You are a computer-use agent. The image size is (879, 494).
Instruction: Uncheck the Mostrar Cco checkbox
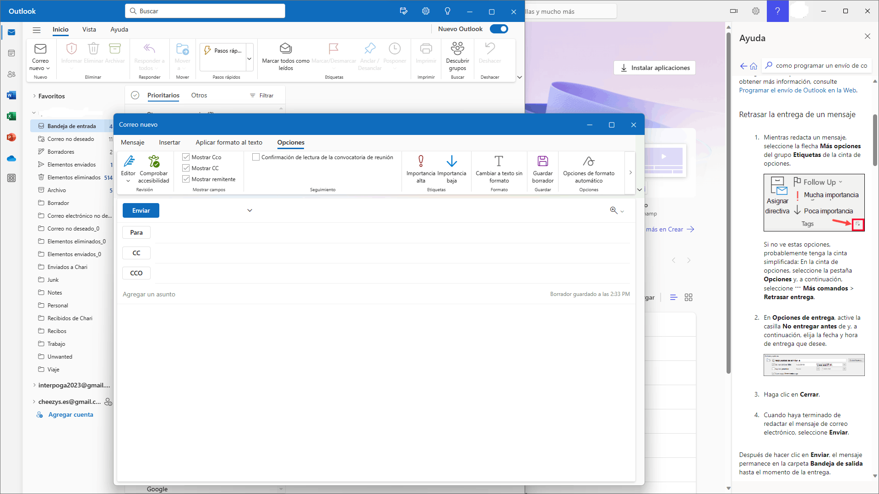click(186, 157)
